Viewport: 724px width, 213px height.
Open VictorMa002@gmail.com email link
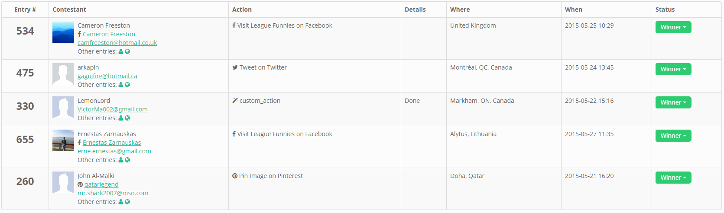pyautogui.click(x=113, y=109)
